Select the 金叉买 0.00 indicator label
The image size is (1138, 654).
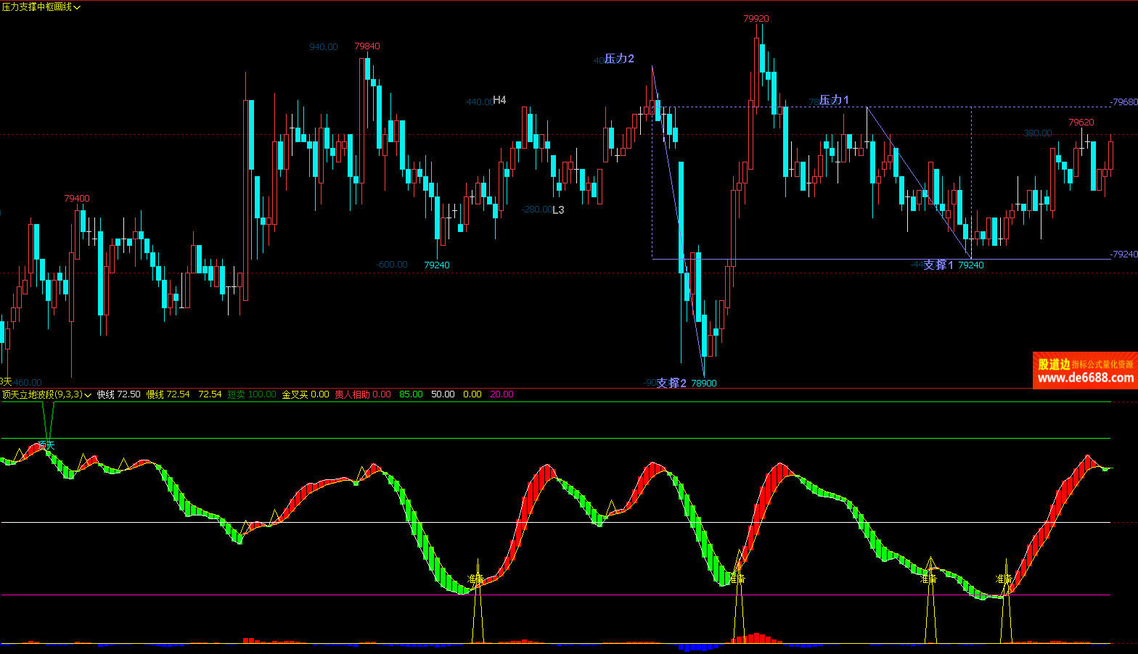tap(305, 394)
